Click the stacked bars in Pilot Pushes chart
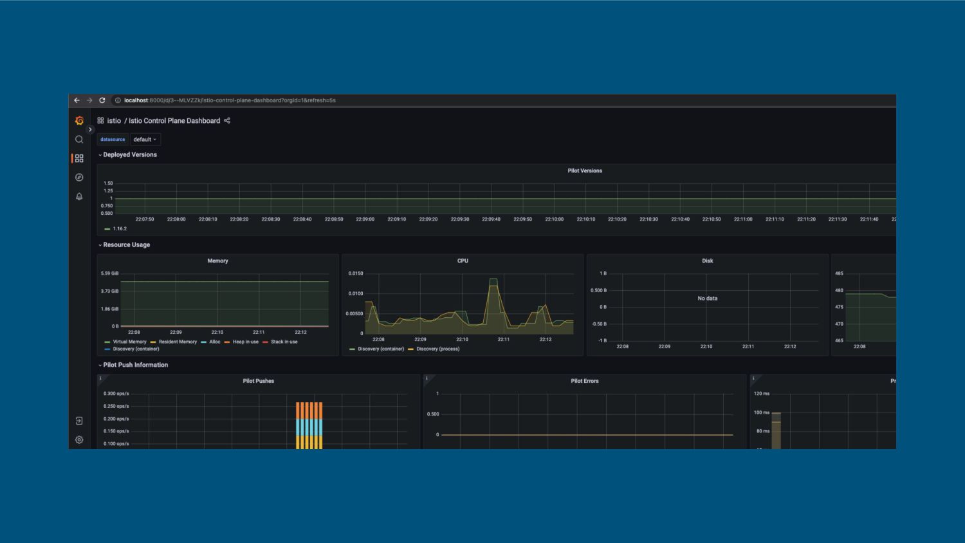The image size is (965, 543). [309, 425]
